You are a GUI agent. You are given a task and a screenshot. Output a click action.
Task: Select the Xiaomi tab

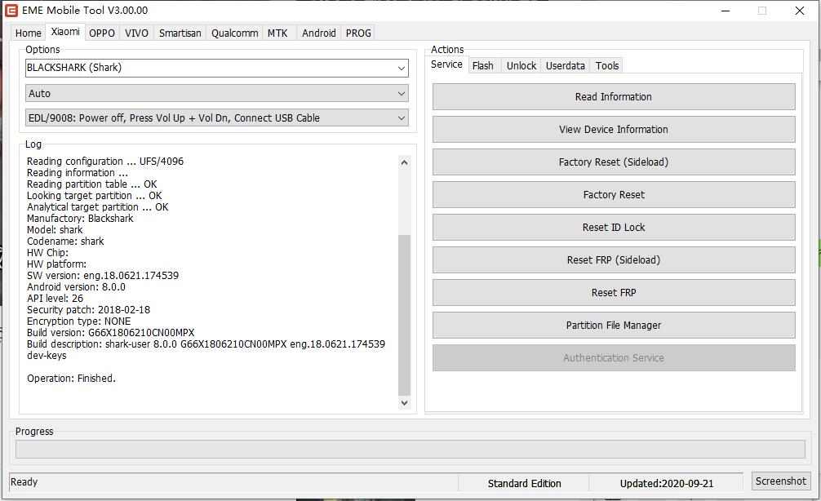click(x=65, y=32)
